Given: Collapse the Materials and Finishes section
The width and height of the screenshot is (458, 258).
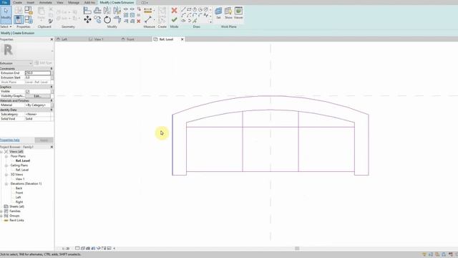Looking at the screenshot, I should coord(52,100).
